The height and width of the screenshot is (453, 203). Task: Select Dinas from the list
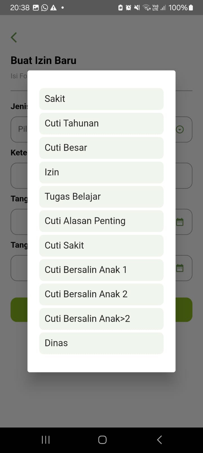(101, 343)
